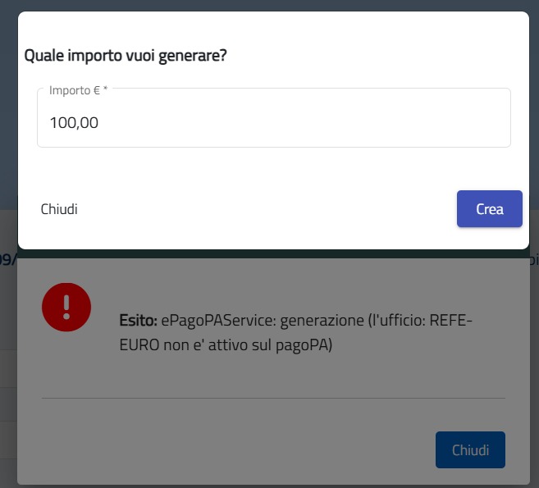Image resolution: width=539 pixels, height=488 pixels.
Task: Click the 'REFE-' office code text
Action: coord(451,321)
